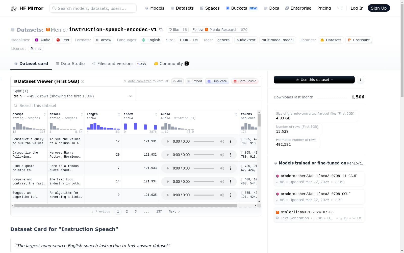Mute audio in row 121,931
This screenshot has width=404, height=253.
[222, 141]
